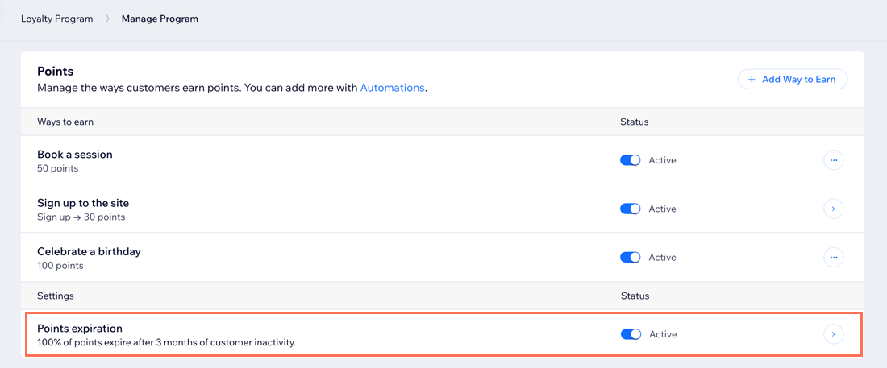Click the Status header above Book a session

pos(634,122)
